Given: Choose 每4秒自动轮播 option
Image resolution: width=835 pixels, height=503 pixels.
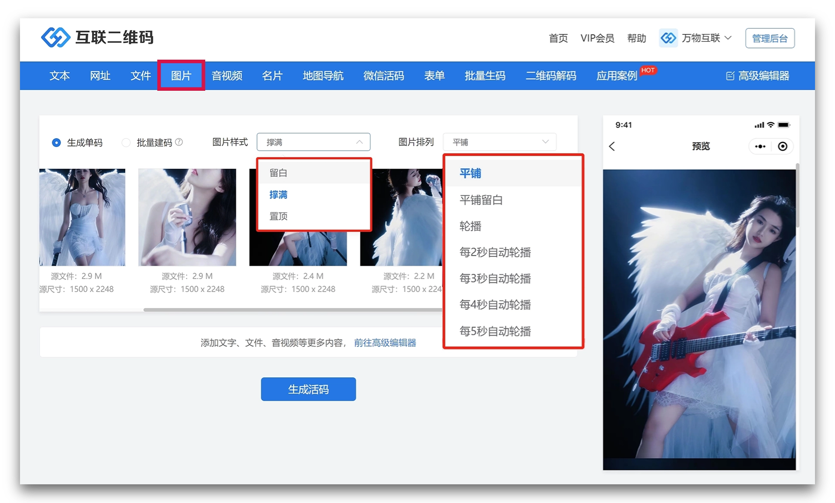Looking at the screenshot, I should pyautogui.click(x=513, y=305).
